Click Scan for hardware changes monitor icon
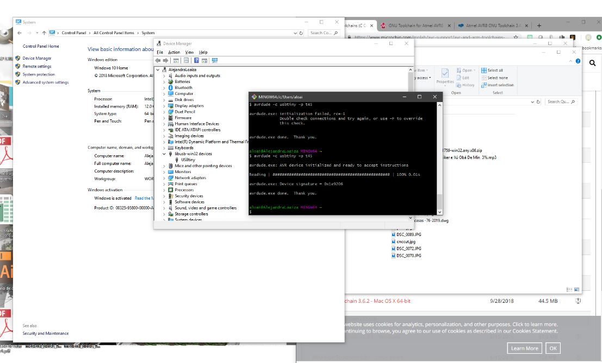Image resolution: width=602 pixels, height=363 pixels. [215, 61]
